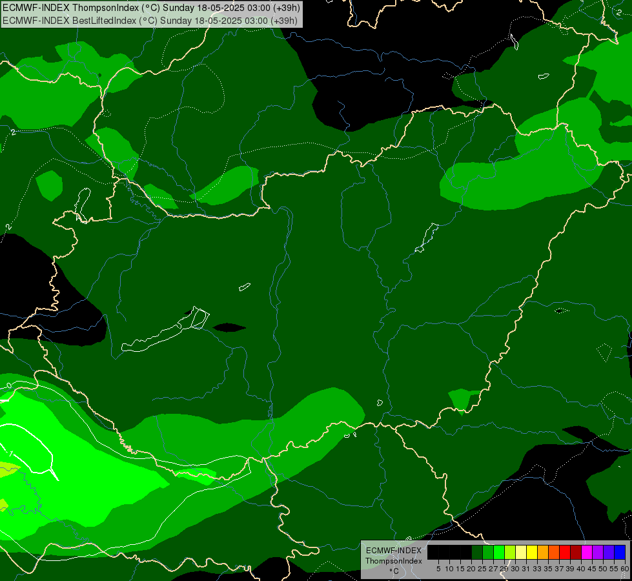Click the red 37–39 legend swatch
The image size is (632, 581).
coord(565,552)
